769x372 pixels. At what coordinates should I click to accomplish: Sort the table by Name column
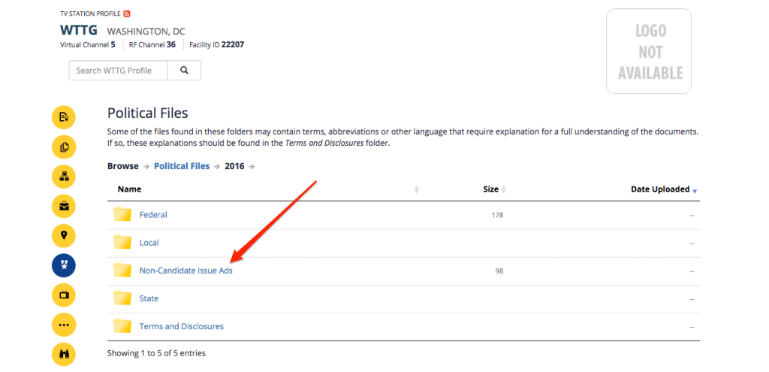(x=129, y=189)
